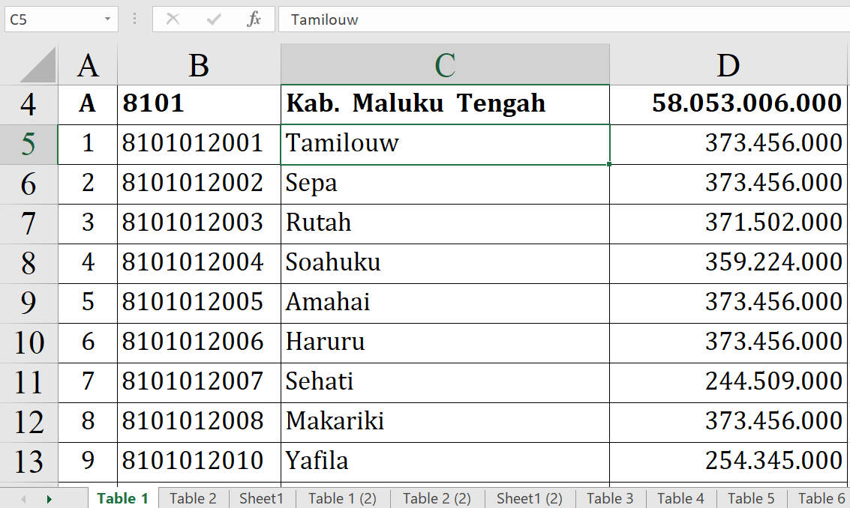Select column D header

[728, 66]
